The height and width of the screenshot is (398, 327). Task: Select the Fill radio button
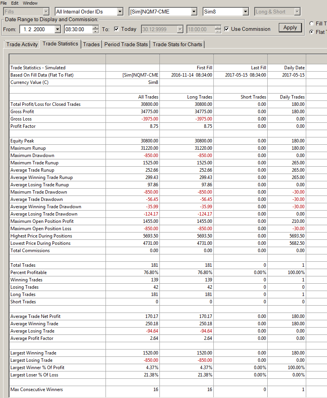(312, 23)
